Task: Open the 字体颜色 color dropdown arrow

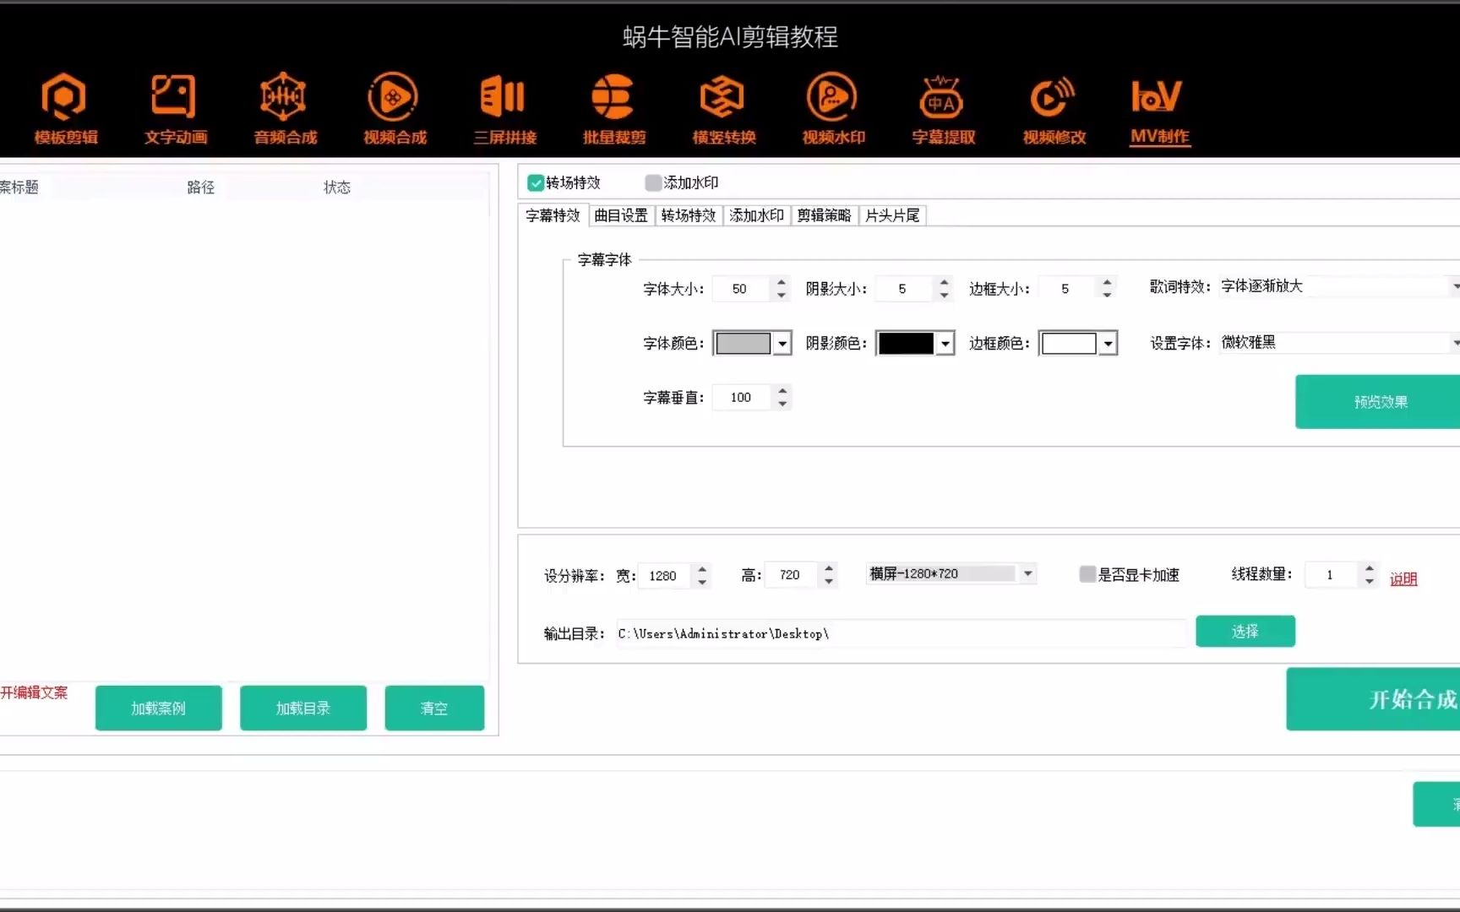Action: click(x=782, y=343)
